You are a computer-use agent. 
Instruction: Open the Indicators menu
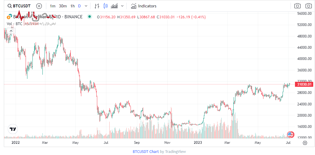coord(144,6)
